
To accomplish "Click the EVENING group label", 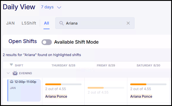I will [25, 73].
